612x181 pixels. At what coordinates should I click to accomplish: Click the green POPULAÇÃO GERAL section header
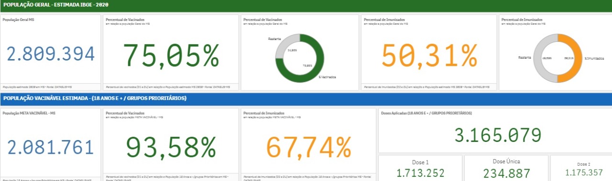[x=306, y=5]
